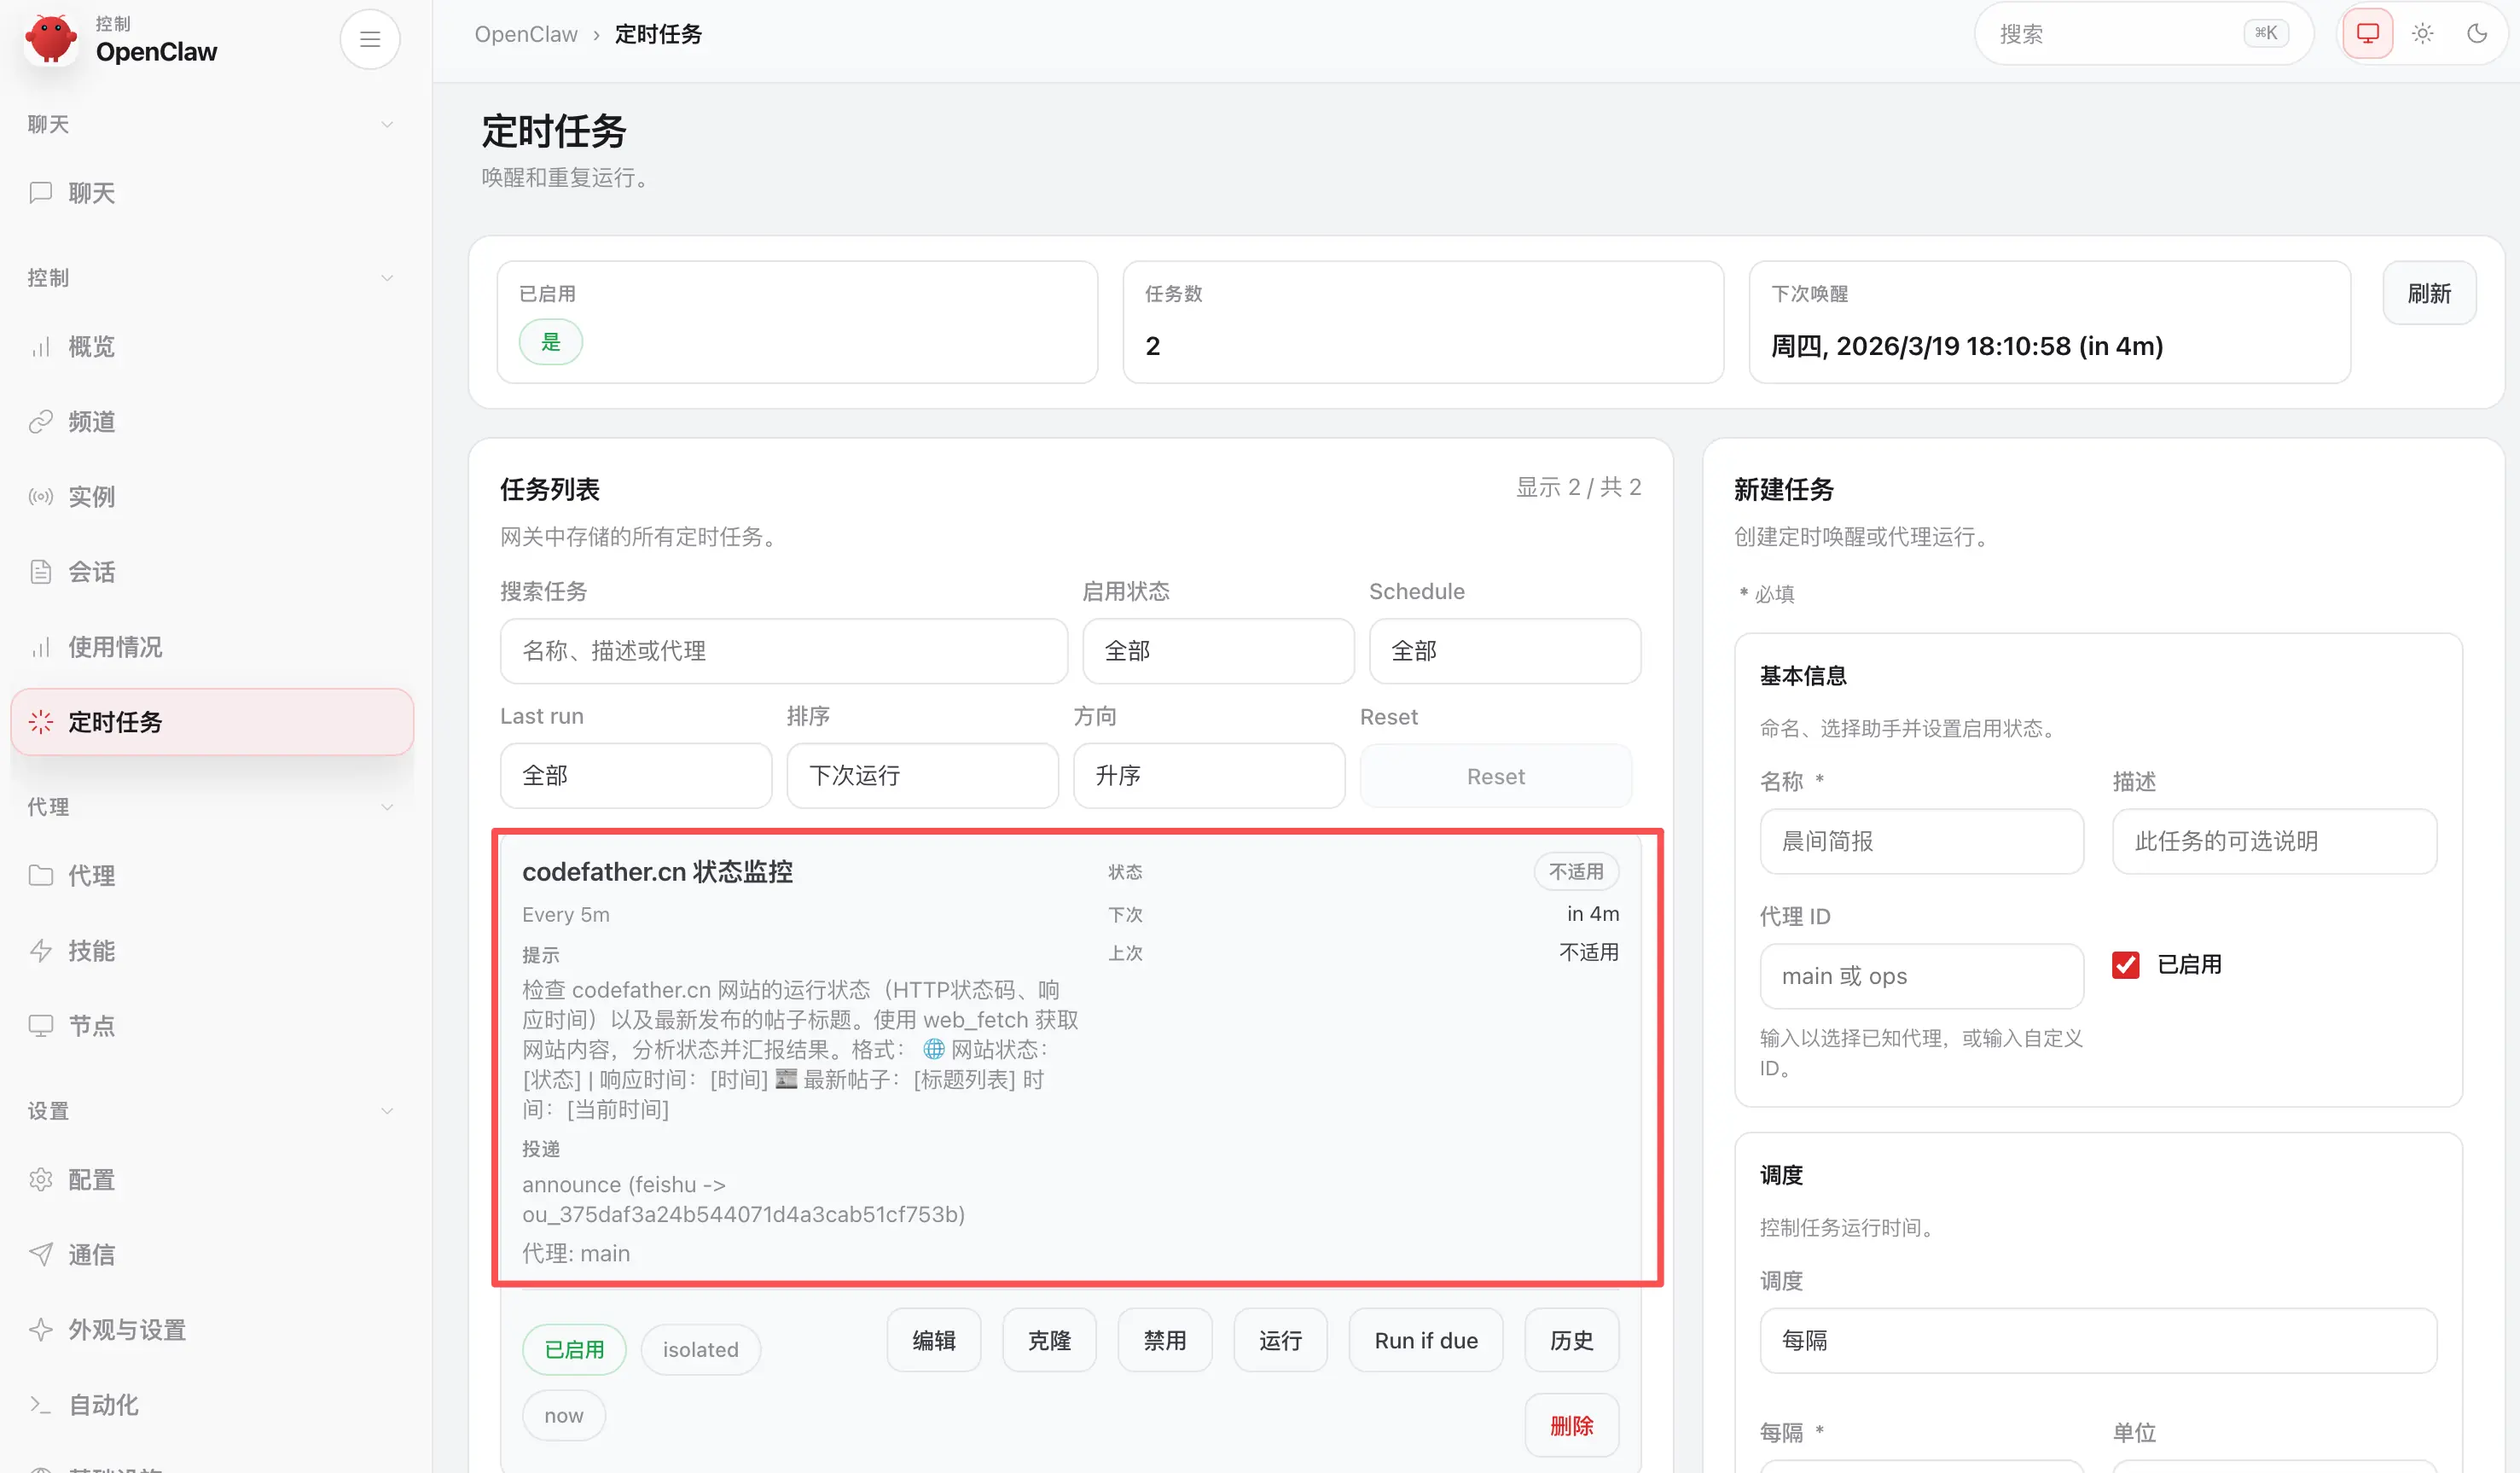Click the OpenClaw red logo
Viewport: 2520px width, 1473px height.
coord(51,39)
